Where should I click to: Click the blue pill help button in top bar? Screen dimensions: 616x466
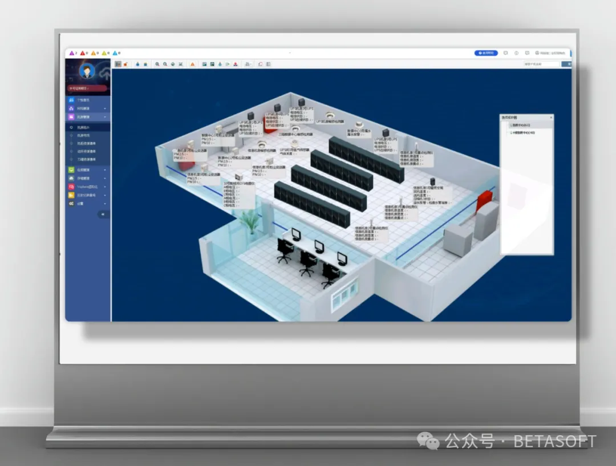[x=486, y=53]
